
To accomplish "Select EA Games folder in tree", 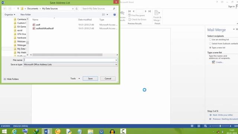I will [20, 26].
